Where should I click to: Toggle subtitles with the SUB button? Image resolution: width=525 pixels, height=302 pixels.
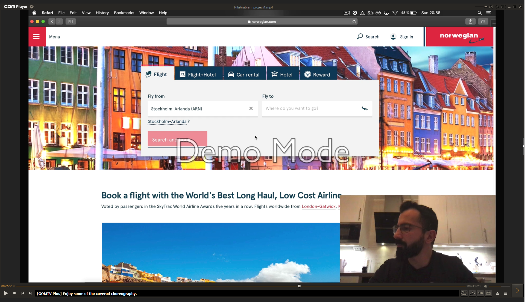480,293
